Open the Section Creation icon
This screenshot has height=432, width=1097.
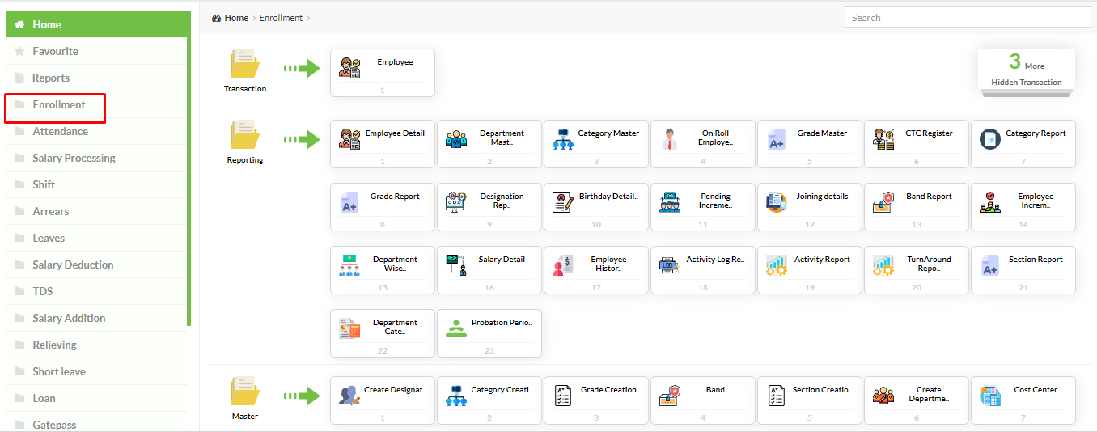click(x=777, y=396)
